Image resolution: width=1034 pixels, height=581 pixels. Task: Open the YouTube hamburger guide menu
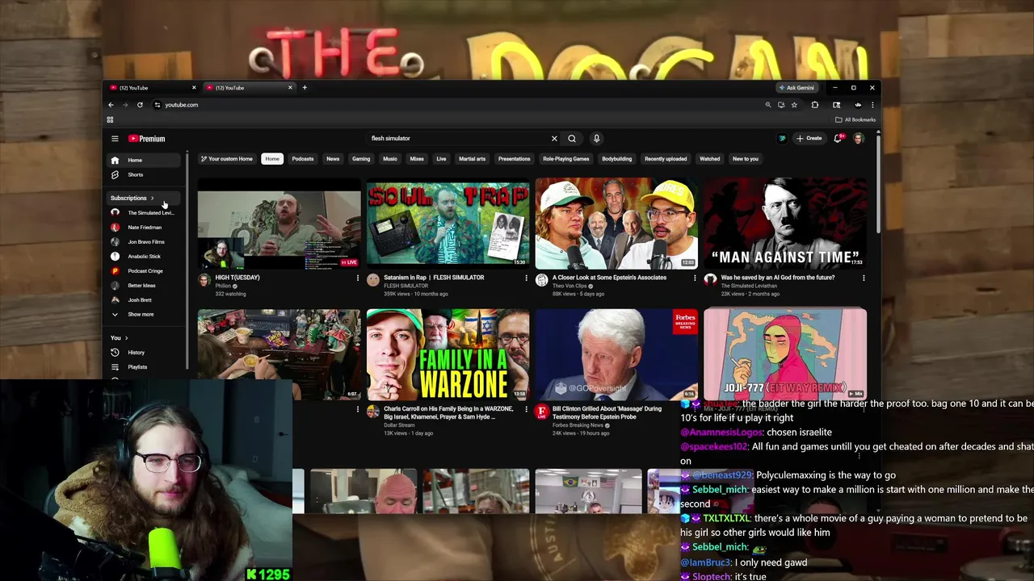[x=115, y=139]
